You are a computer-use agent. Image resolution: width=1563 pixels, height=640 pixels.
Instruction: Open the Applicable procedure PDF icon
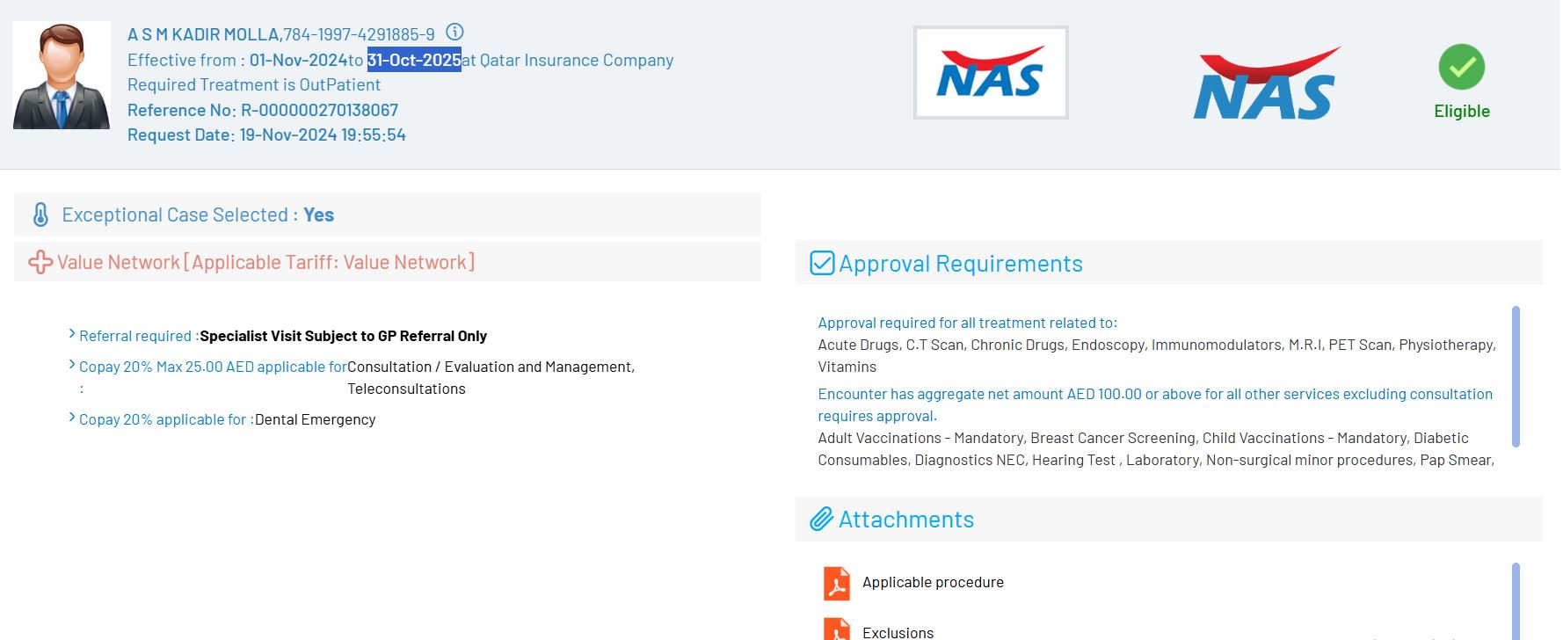837,583
